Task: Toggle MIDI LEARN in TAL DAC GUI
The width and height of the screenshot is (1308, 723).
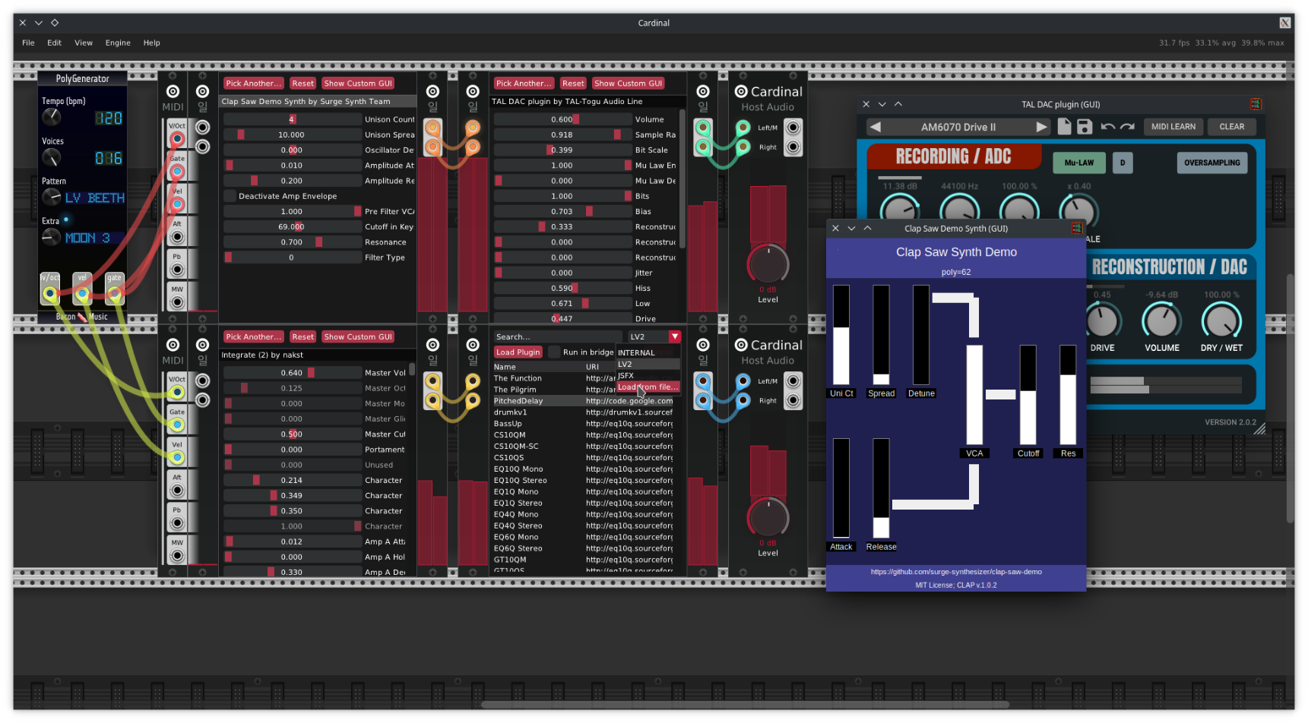Action: point(1173,127)
